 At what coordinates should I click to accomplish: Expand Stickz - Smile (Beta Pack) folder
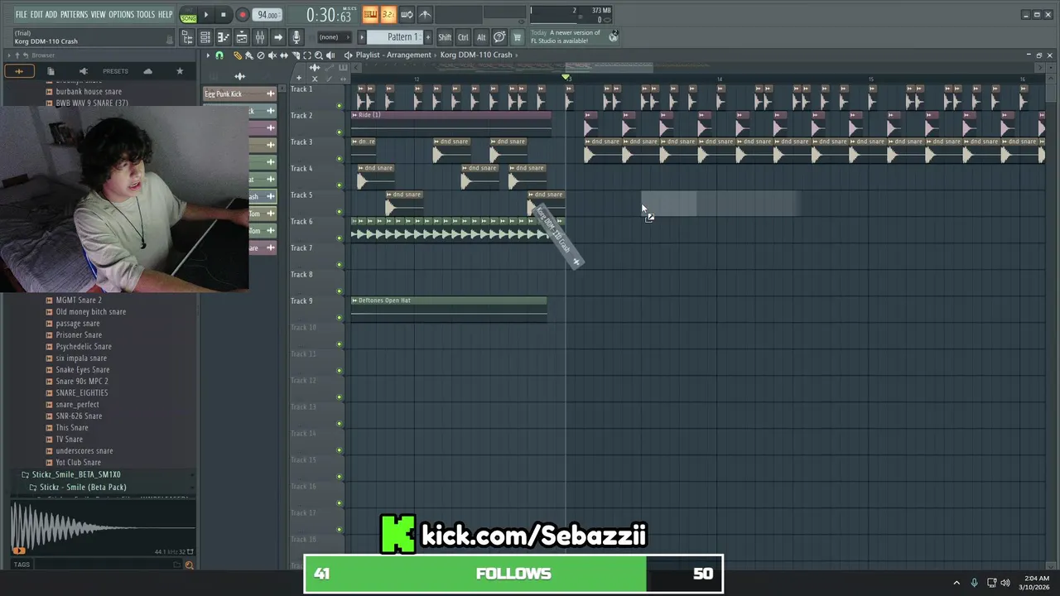(83, 487)
